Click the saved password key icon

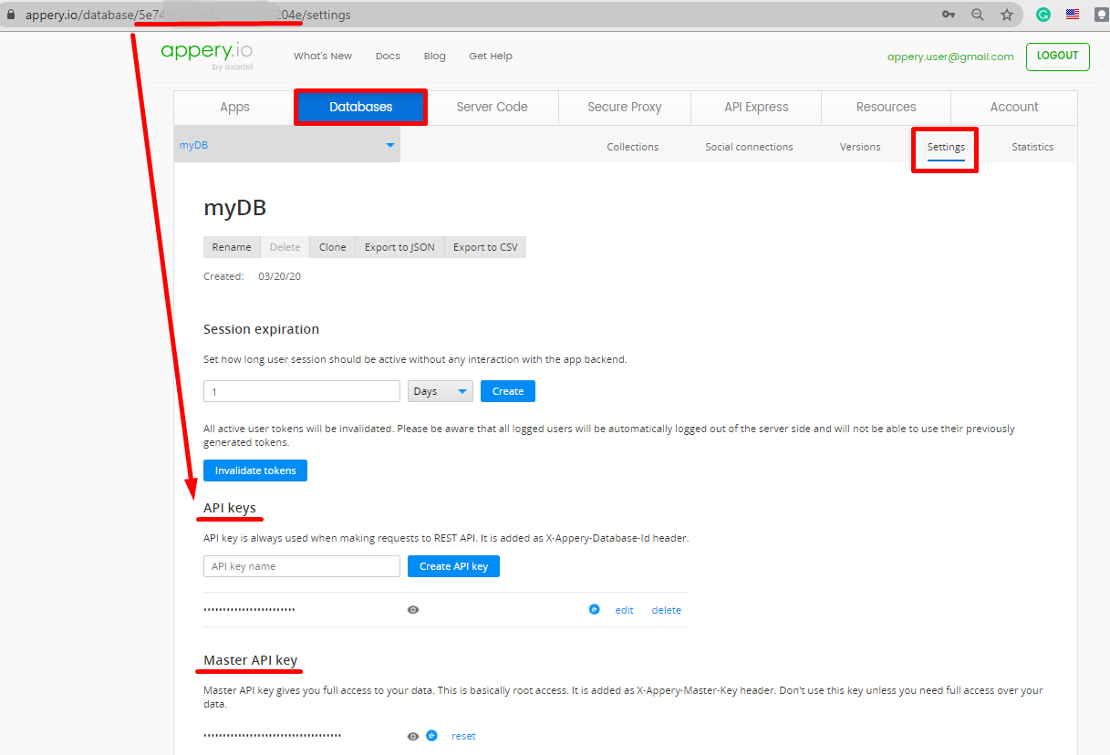click(949, 15)
